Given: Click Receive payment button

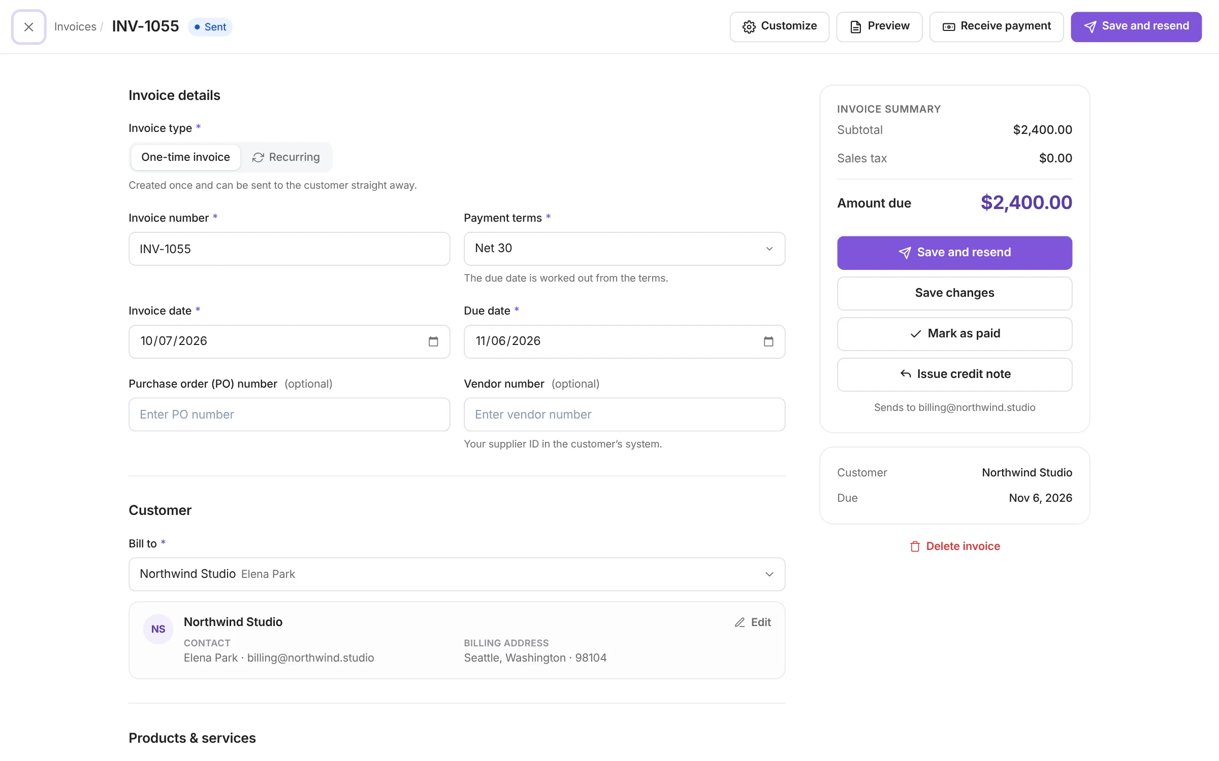Looking at the screenshot, I should [997, 26].
